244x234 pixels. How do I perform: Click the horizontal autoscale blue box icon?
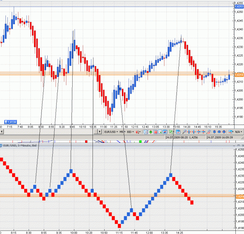(x=219, y=132)
